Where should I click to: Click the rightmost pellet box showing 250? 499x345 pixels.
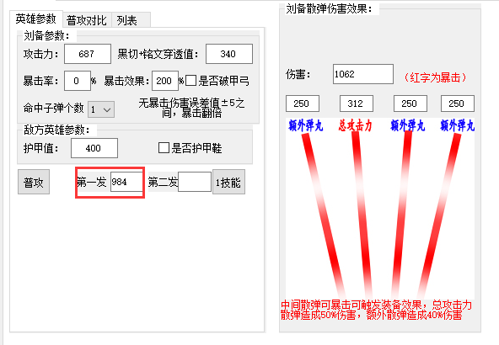(458, 103)
